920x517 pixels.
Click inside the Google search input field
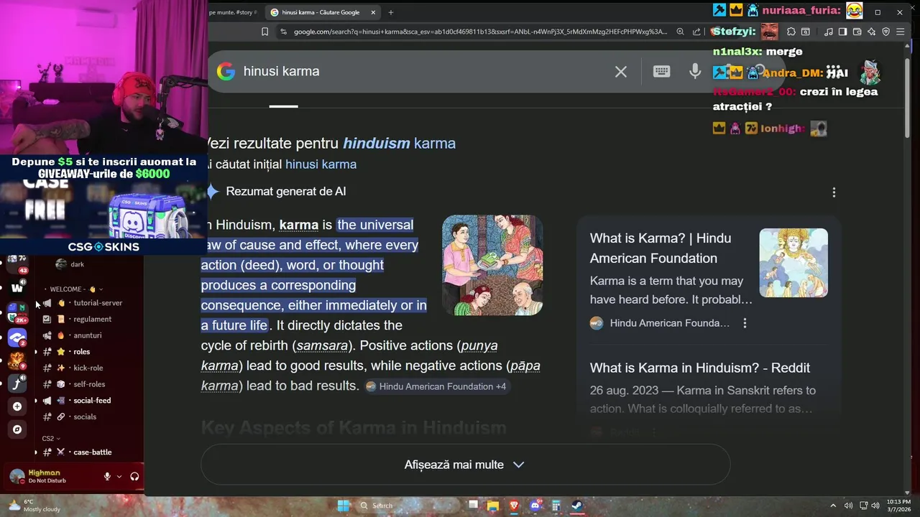click(x=424, y=71)
